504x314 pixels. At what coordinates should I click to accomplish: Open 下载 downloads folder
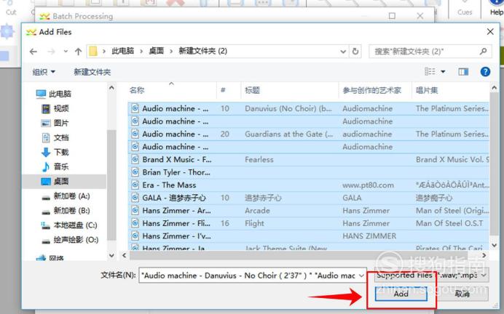(55, 152)
